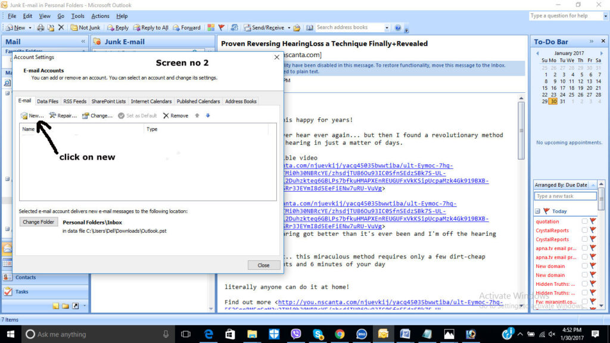Switch to the Data Files tab

pyautogui.click(x=48, y=101)
